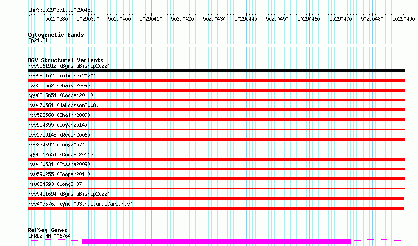The width and height of the screenshot is (418, 246).
Task: Click the chr3:50290371..50290489 region label
Action: 61,10
